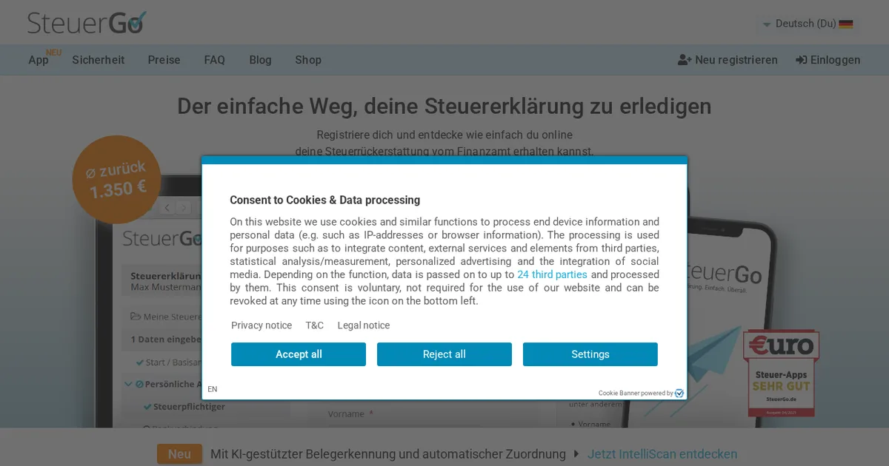The width and height of the screenshot is (889, 466).
Task: Click the 'Consent to Cookies & Data processing' heading
Action: tap(325, 200)
